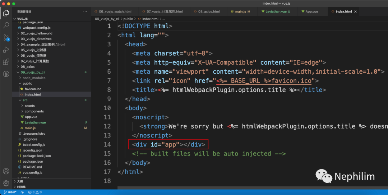Viewport: 388px width, 195px height.
Task: Expand the components folder
Action: click(34, 111)
